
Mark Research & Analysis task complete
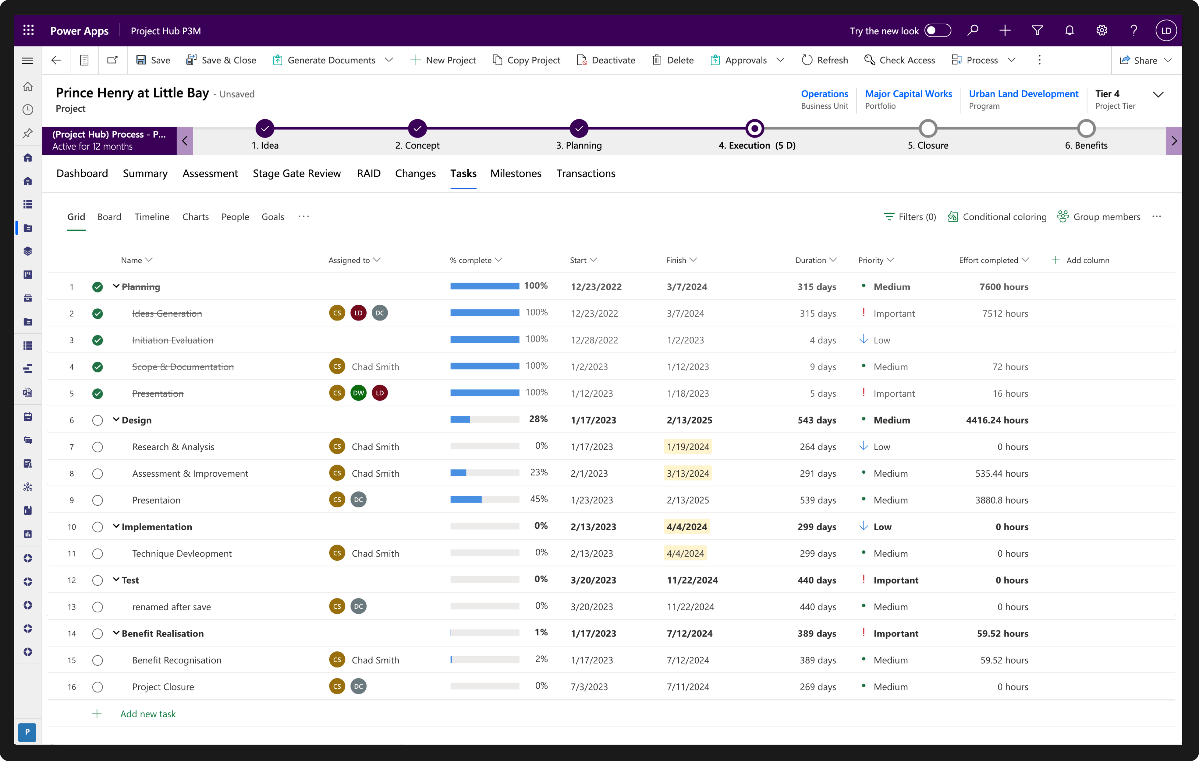98,447
